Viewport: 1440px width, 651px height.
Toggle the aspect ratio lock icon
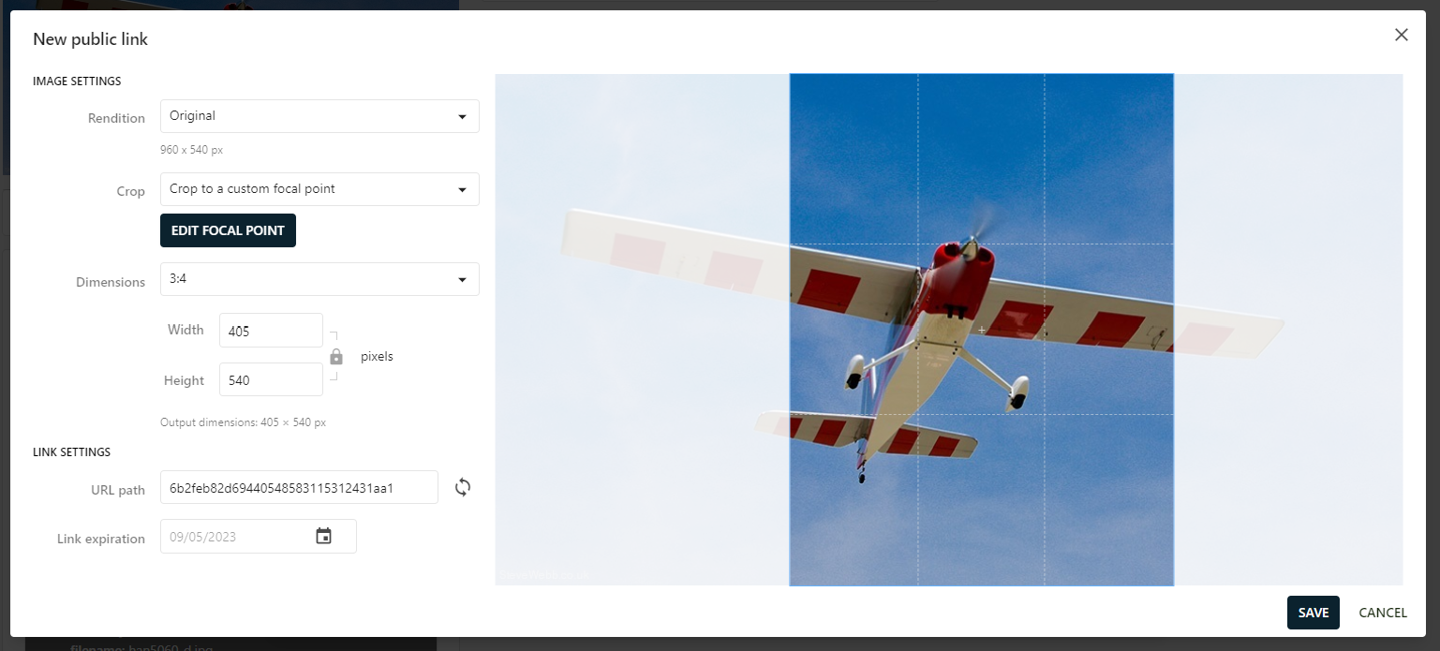pos(336,356)
